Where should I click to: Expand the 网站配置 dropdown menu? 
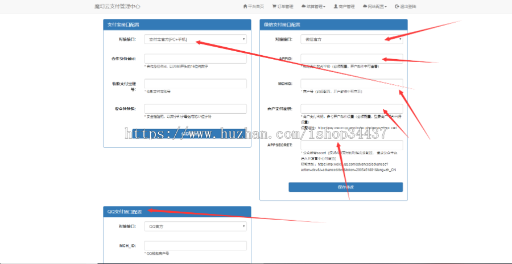377,7
